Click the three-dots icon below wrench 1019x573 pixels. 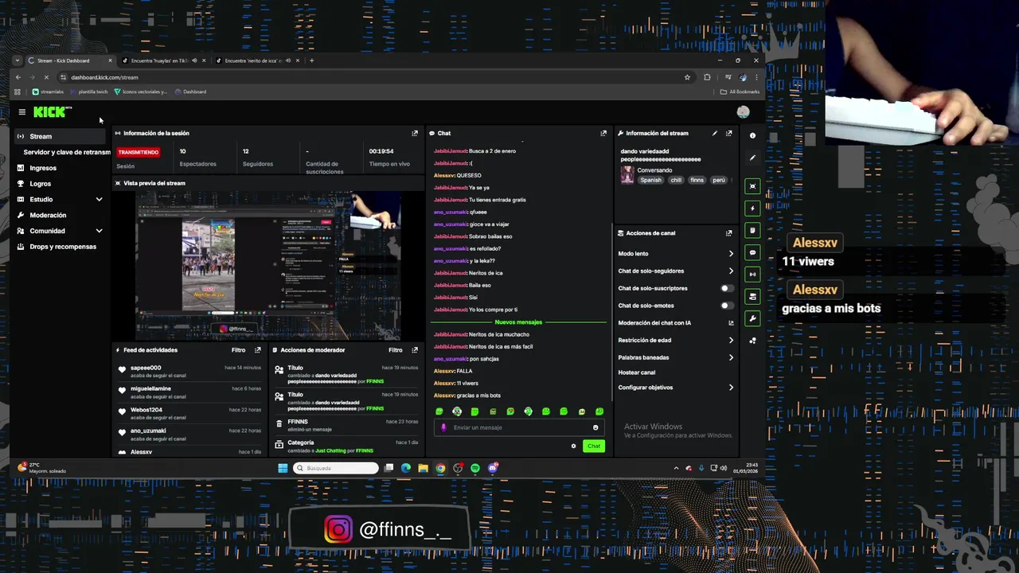click(x=752, y=341)
